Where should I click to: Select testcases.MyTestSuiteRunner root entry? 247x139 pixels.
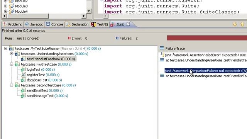[x=58, y=48]
